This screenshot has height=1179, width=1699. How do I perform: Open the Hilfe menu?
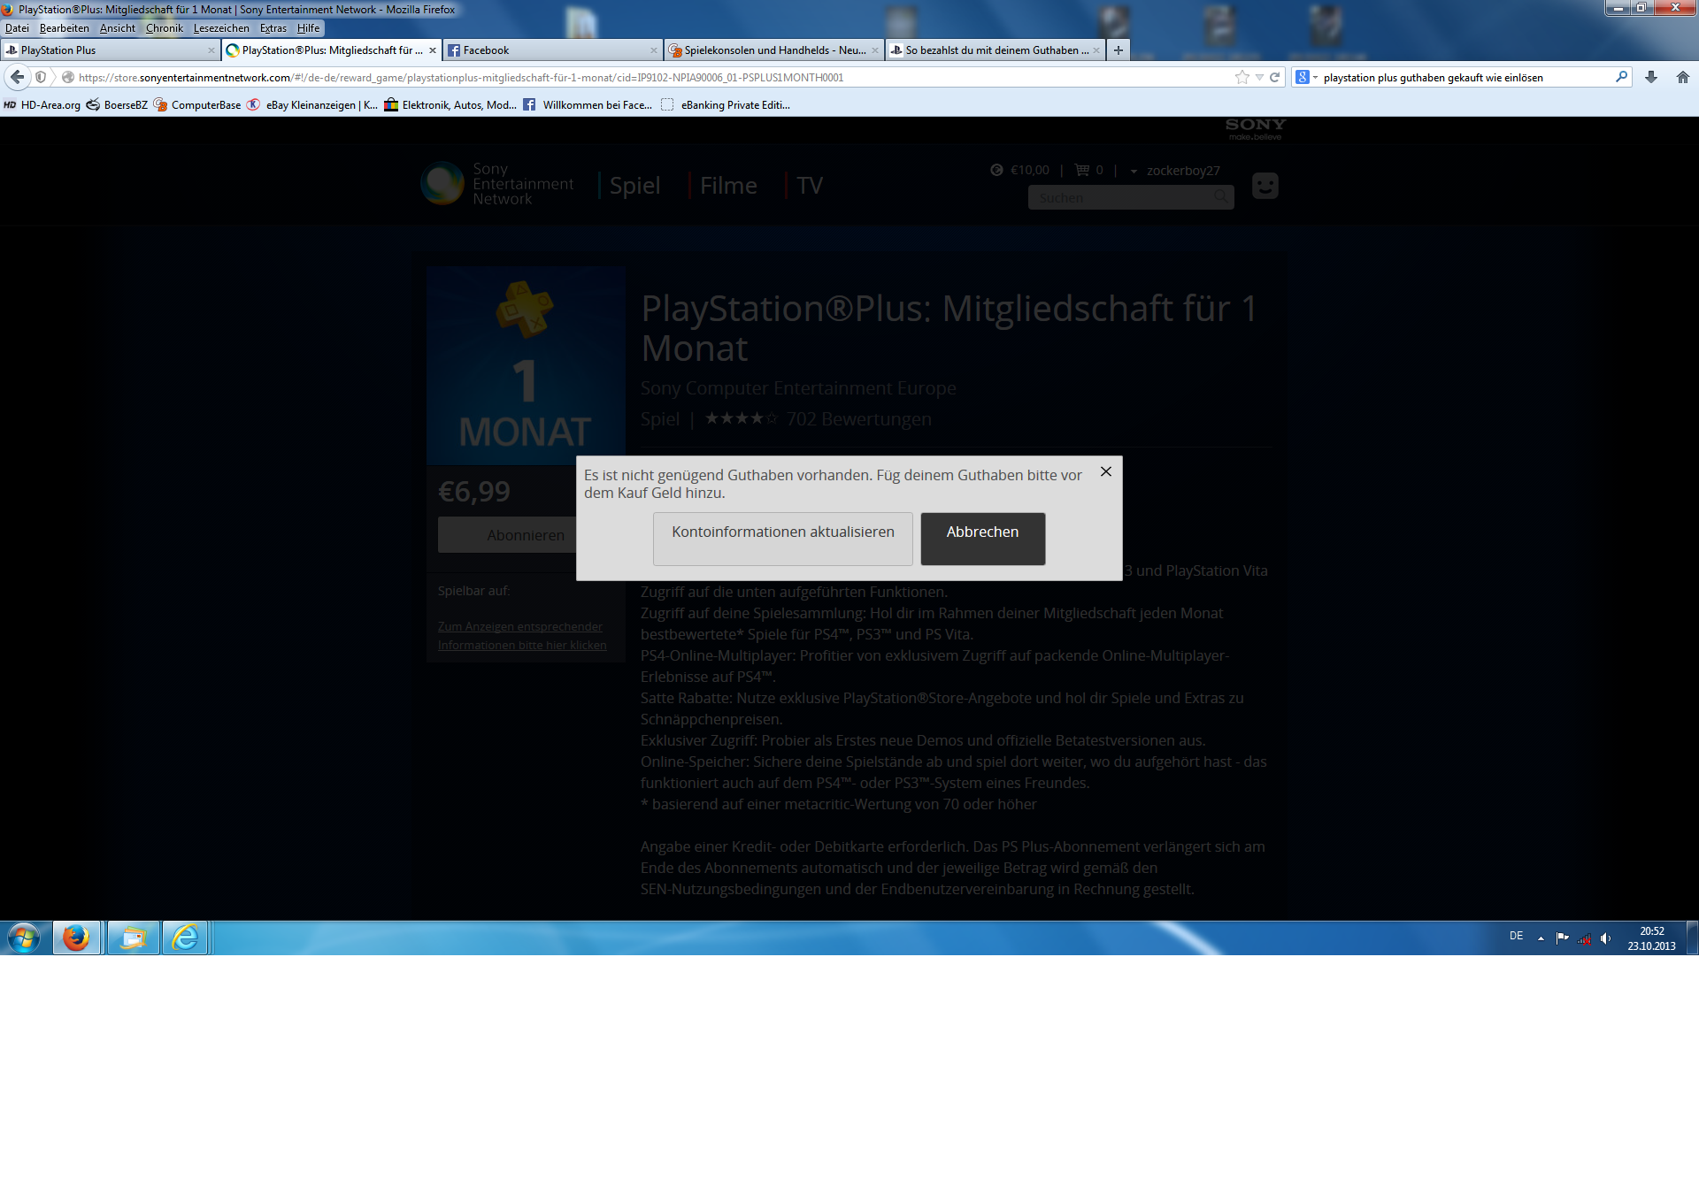(309, 28)
